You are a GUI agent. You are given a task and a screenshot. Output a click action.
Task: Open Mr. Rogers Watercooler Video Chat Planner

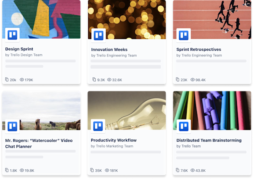click(39, 144)
